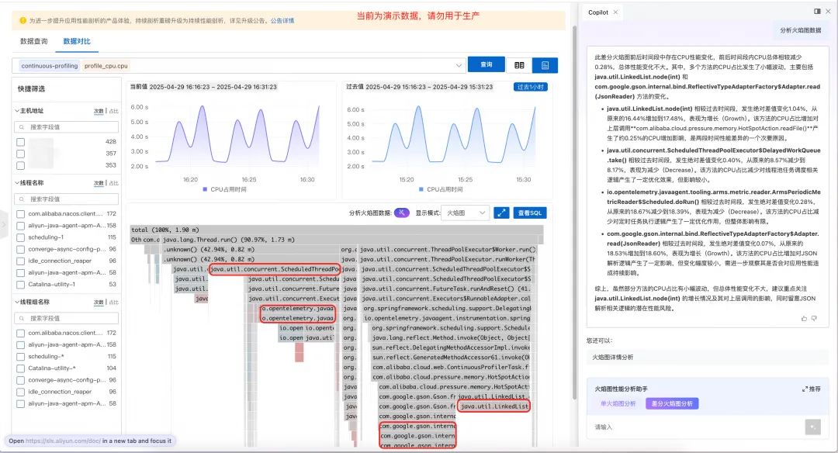The height and width of the screenshot is (453, 838).
Task: Switch 线程组名称 sort to 占比
Action: 114,303
